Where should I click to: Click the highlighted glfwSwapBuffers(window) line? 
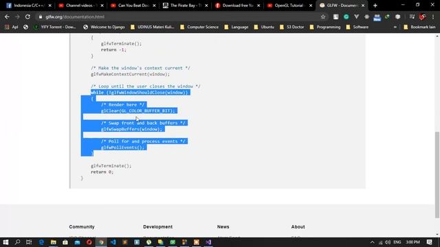click(131, 129)
